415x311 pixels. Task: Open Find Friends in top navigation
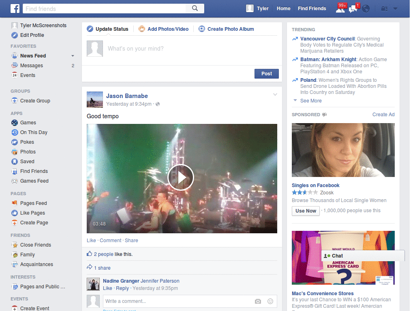click(312, 9)
